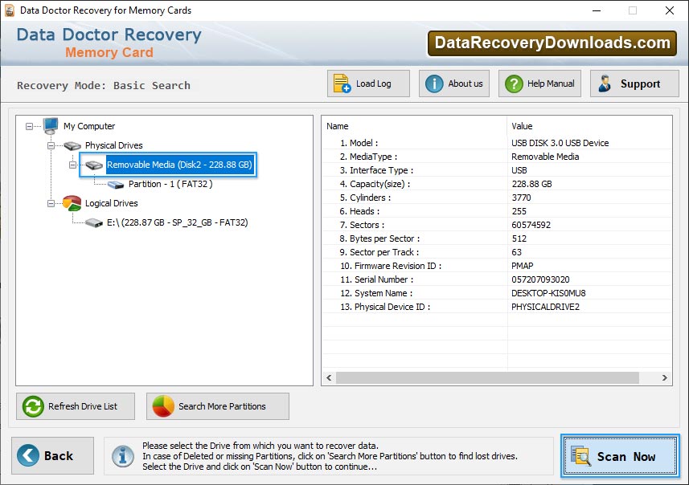
Task: Select Removable Media (Disk2 - 228.88 GB)
Action: 179,165
